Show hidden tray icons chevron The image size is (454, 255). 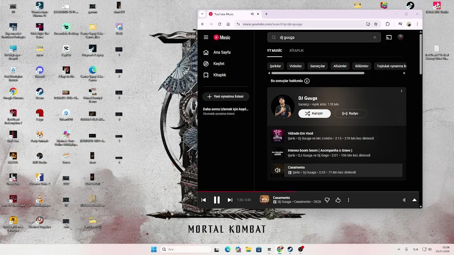point(399,249)
